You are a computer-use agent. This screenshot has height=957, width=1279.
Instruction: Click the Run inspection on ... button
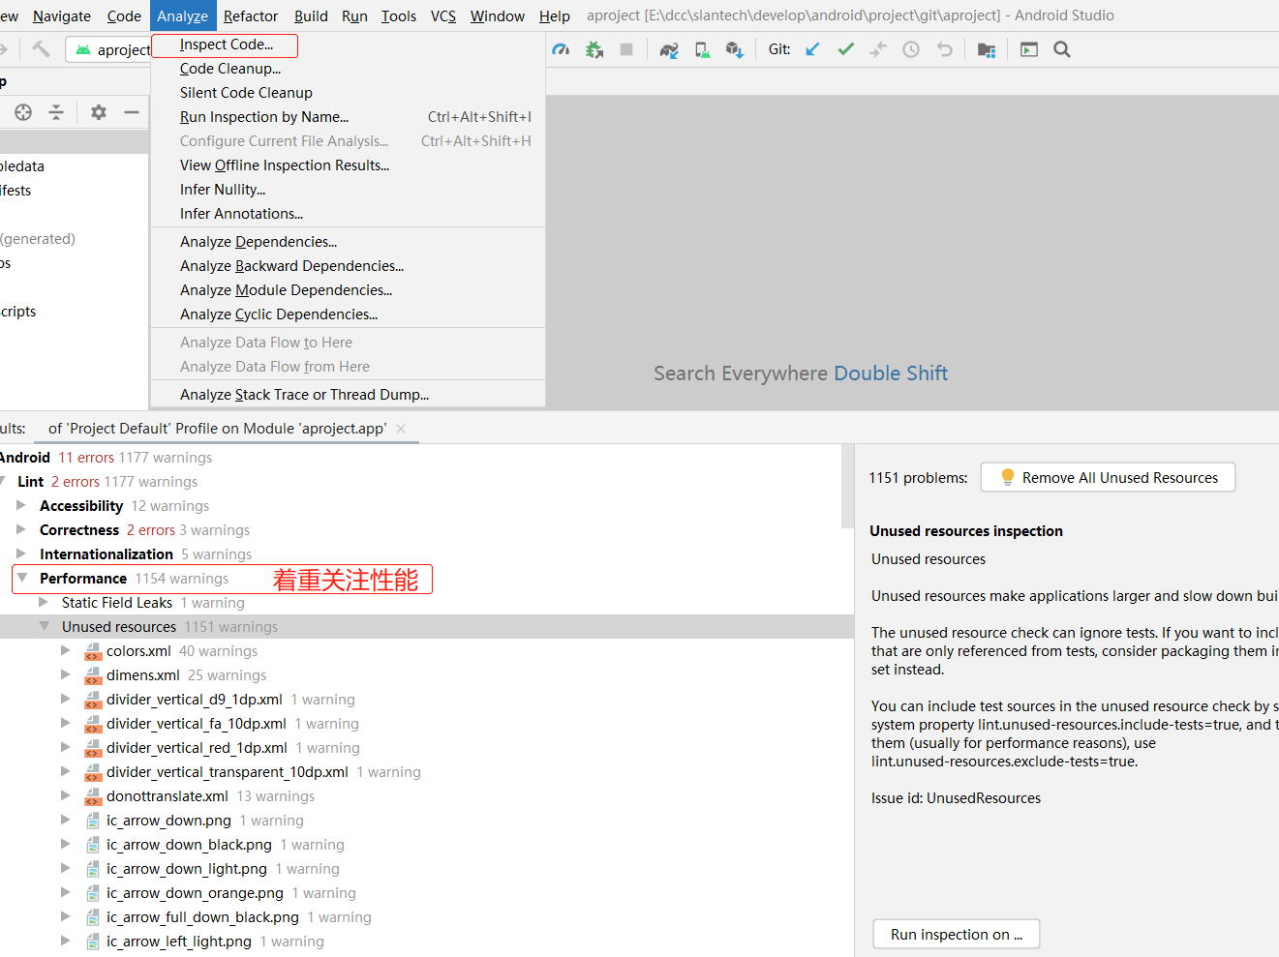coord(956,934)
